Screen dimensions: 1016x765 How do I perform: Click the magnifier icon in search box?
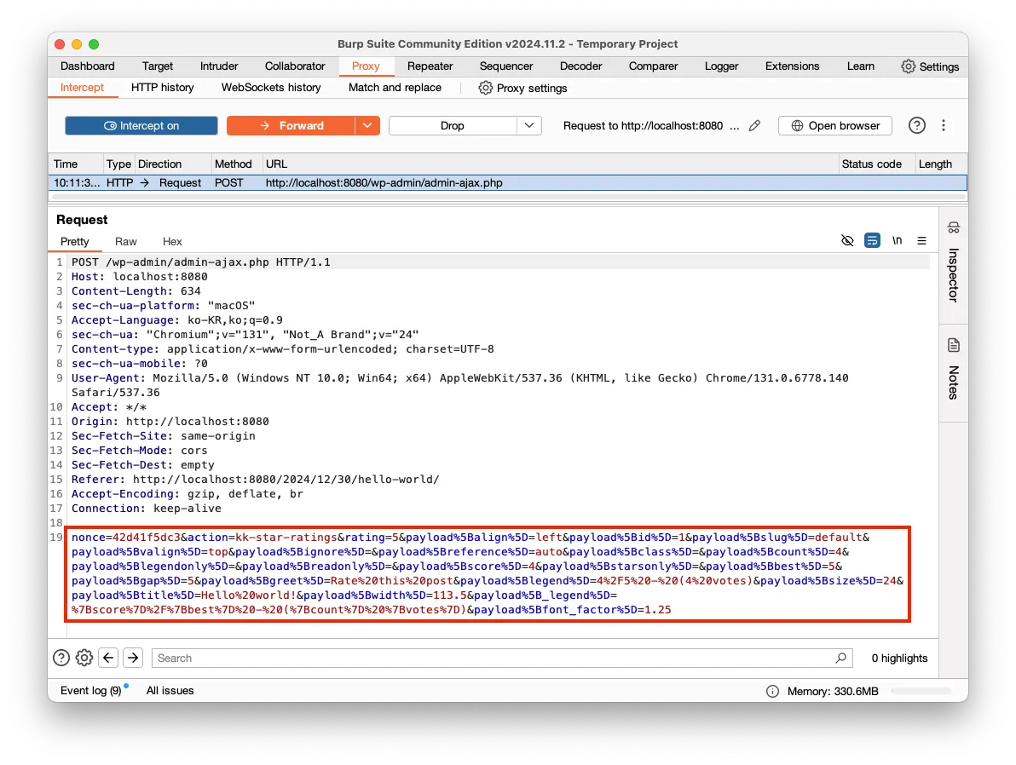[x=840, y=659]
